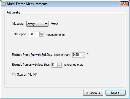Go back with the < Previous button
Viewport: 130px width, 99px height.
(x=93, y=93)
